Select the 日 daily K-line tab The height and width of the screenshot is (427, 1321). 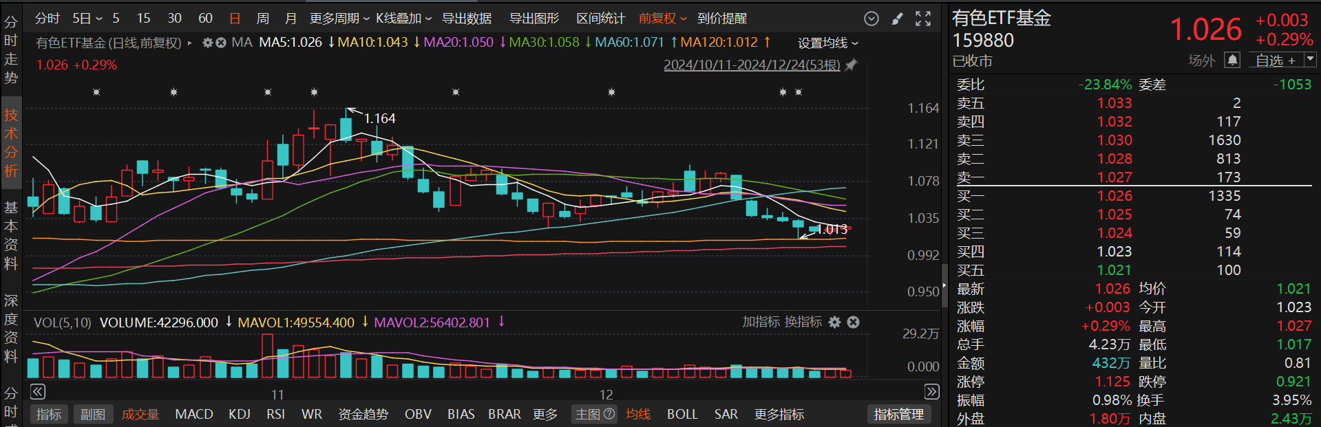pyautogui.click(x=235, y=19)
